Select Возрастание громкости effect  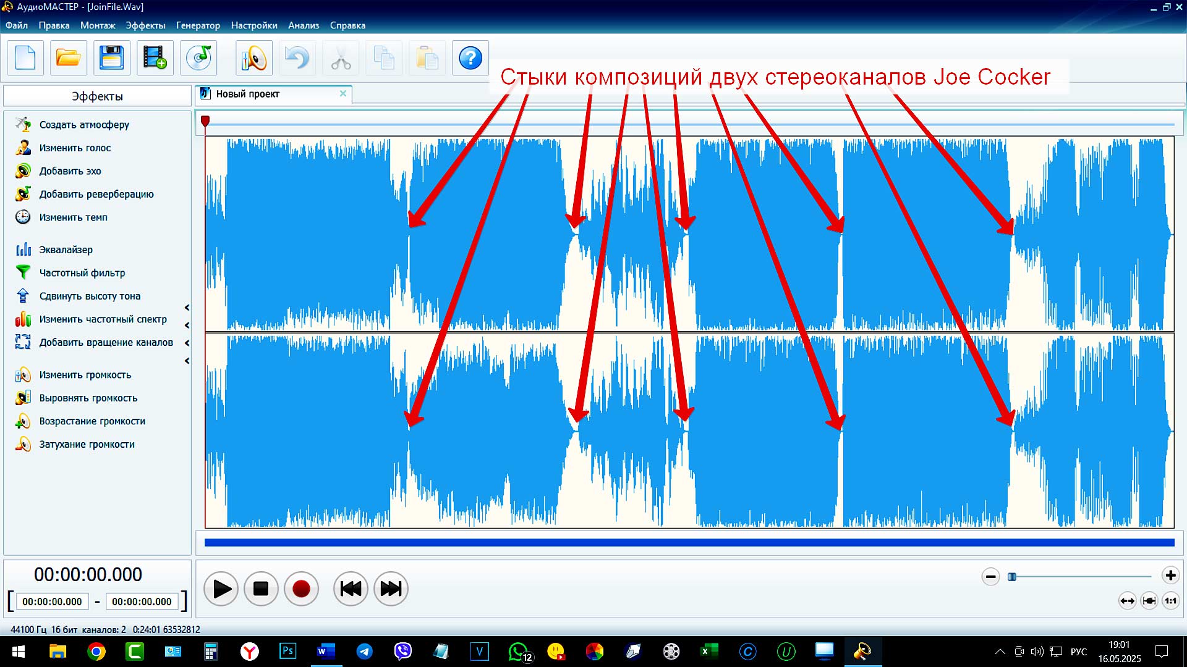(92, 421)
